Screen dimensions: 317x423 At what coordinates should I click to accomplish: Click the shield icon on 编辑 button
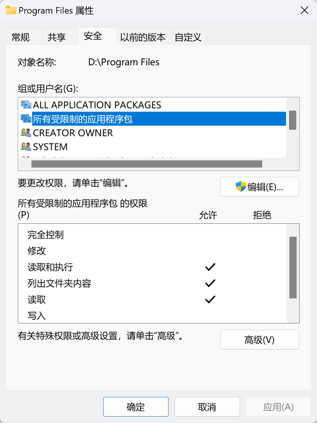click(x=241, y=186)
